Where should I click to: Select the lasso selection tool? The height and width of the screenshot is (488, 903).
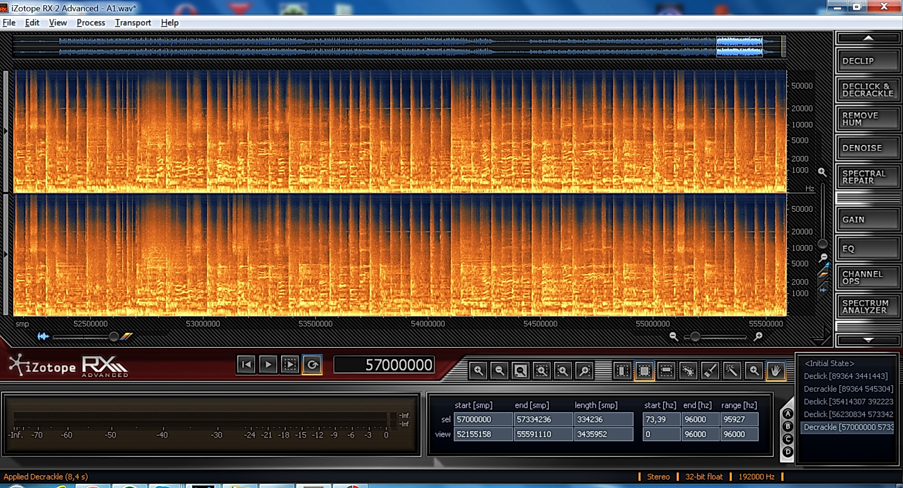(688, 371)
